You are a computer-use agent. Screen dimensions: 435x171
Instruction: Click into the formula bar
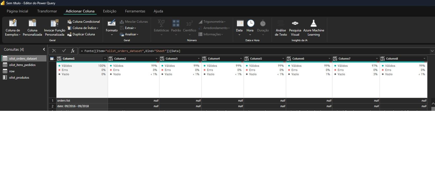click(x=254, y=51)
